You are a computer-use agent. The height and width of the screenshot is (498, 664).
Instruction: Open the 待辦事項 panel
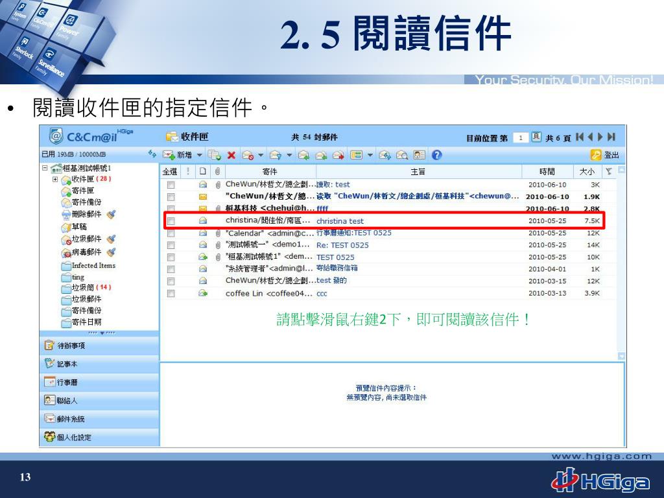99,346
